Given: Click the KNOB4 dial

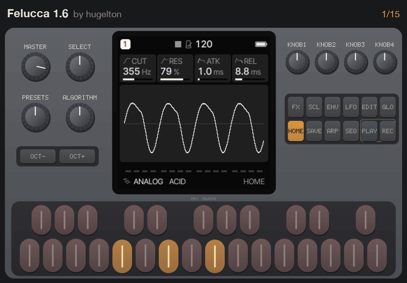Looking at the screenshot, I should (385, 62).
